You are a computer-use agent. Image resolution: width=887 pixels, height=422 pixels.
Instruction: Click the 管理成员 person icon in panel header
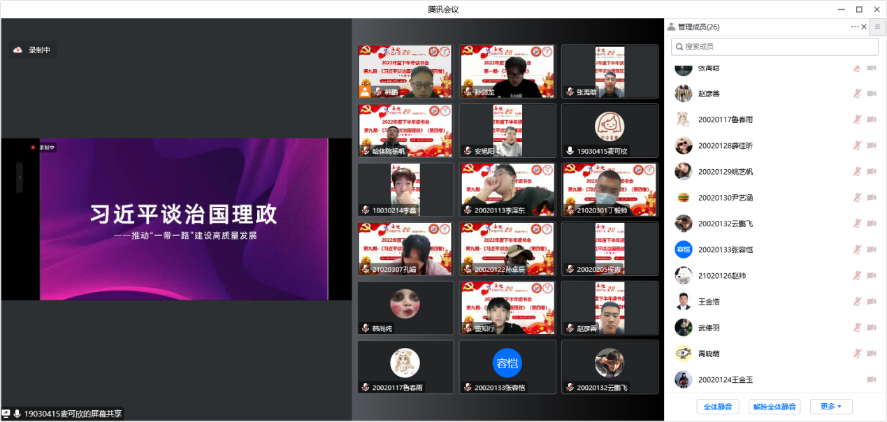(x=672, y=27)
